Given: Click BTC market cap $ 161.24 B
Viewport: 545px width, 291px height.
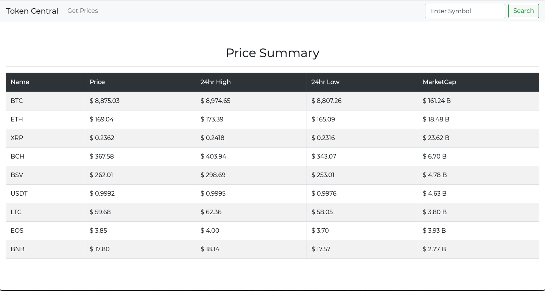Looking at the screenshot, I should [x=436, y=101].
